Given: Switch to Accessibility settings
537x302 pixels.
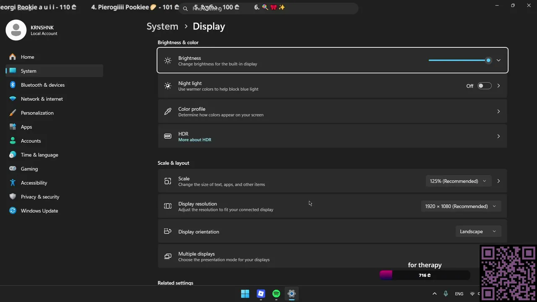Looking at the screenshot, I should 55,183.
